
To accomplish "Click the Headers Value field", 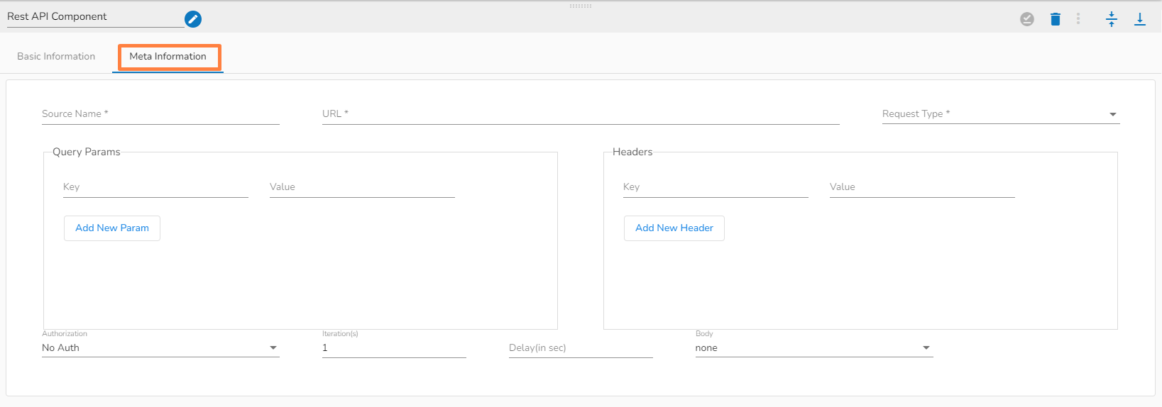I will coord(922,187).
